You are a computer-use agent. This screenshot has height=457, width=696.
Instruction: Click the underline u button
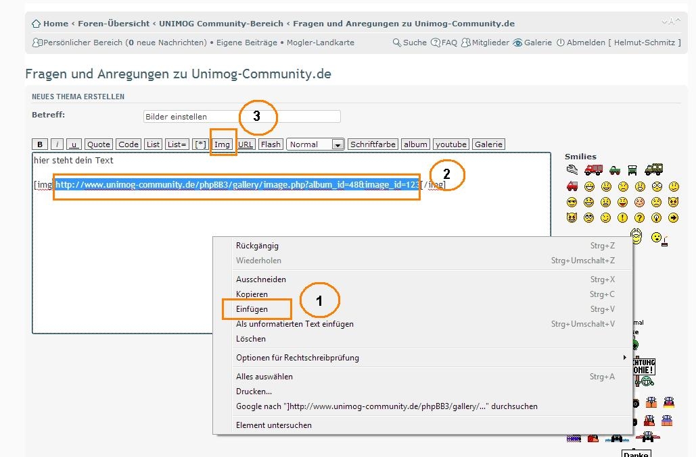pyautogui.click(x=74, y=144)
